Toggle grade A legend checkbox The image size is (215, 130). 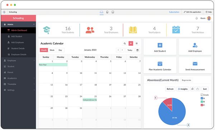tap(202, 98)
